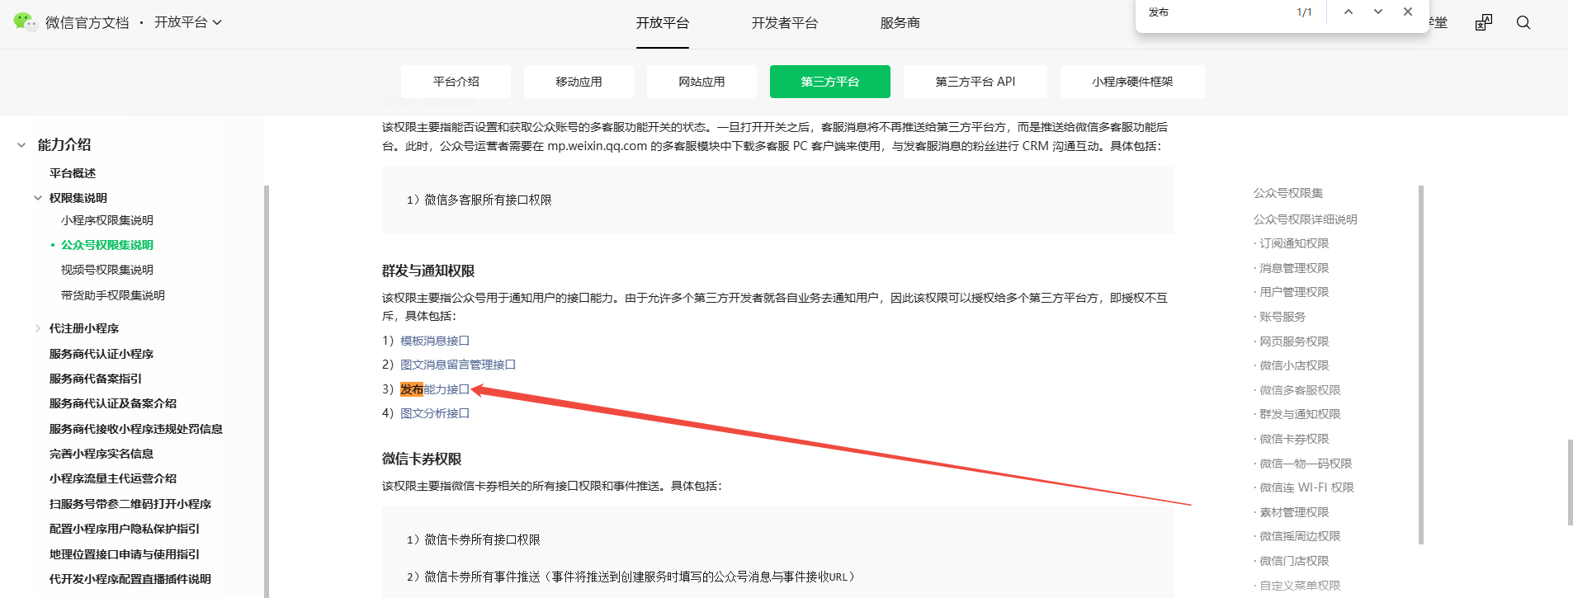Open the 平台介绍 tab
The height and width of the screenshot is (598, 1573).
pos(456,82)
